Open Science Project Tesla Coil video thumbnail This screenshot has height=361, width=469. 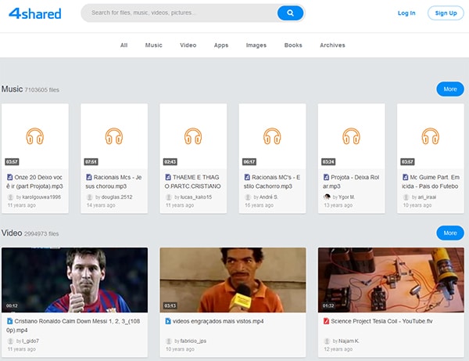[x=390, y=280]
